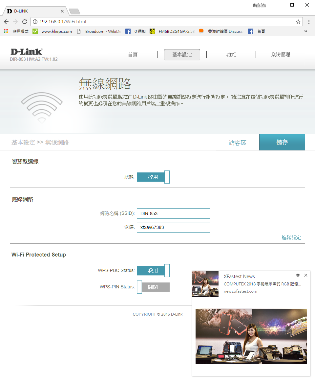This screenshot has height=381, width=315.
Task: Close the D-LINK browser tab
Action: point(62,11)
